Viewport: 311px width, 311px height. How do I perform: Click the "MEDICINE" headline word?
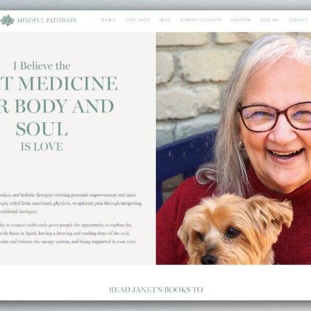[68, 83]
